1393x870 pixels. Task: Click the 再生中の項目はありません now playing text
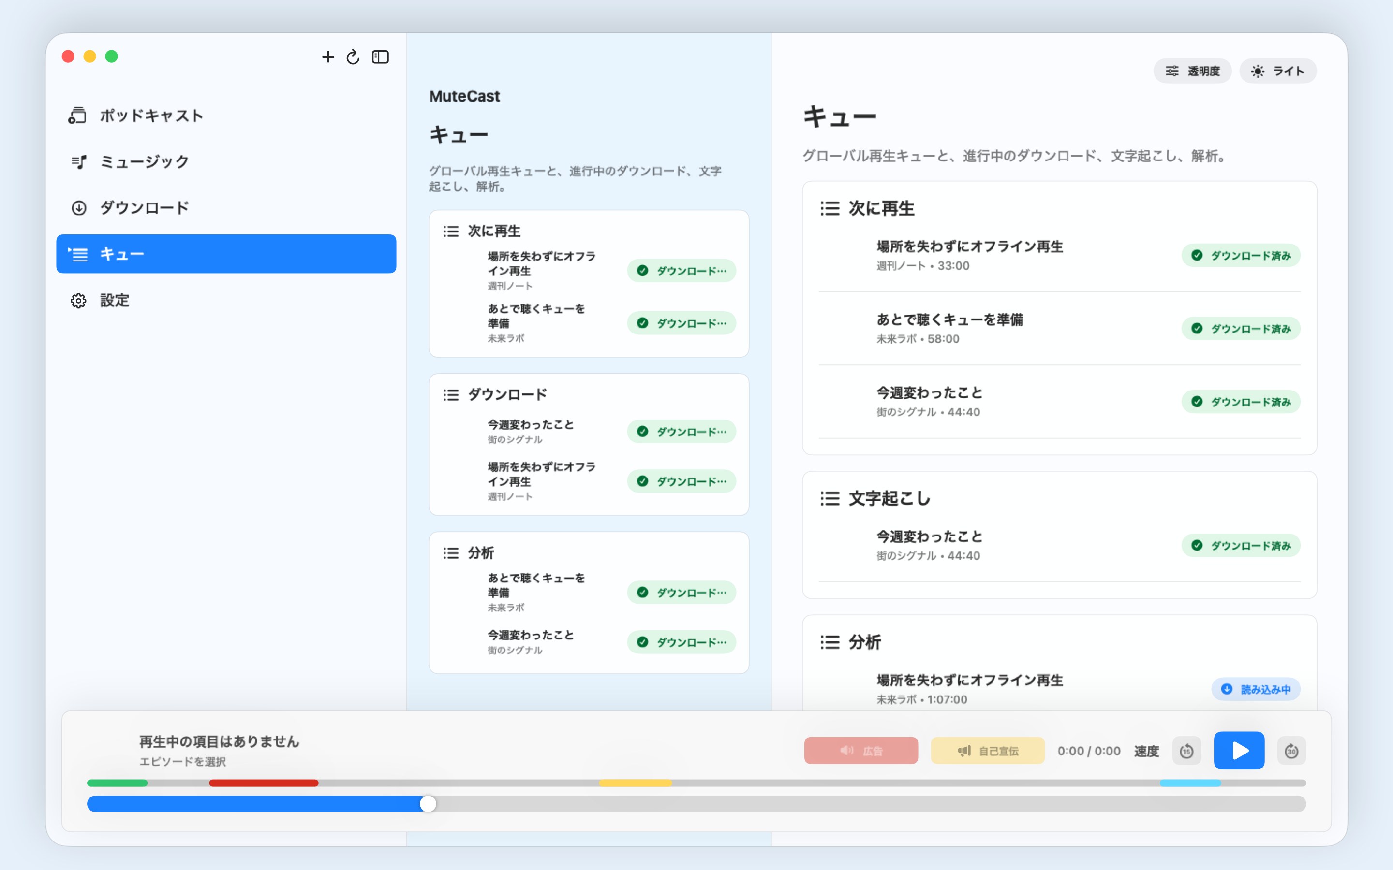click(x=219, y=741)
